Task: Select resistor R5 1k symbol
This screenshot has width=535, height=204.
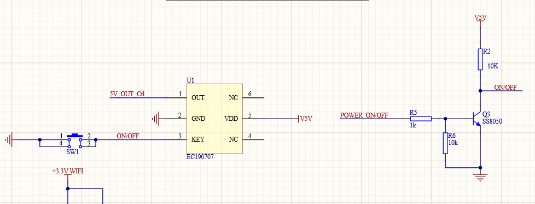Action: (421, 119)
